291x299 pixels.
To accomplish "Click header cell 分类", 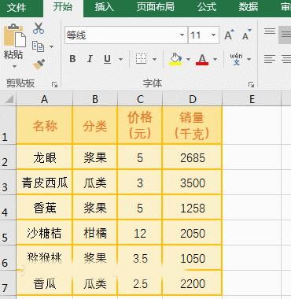I will 95,125.
